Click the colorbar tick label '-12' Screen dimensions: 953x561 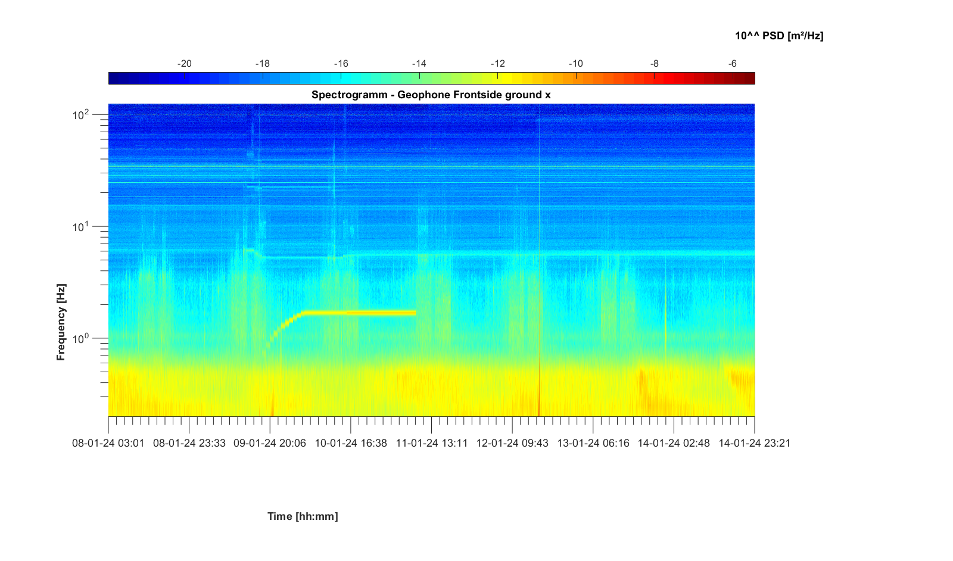[498, 64]
